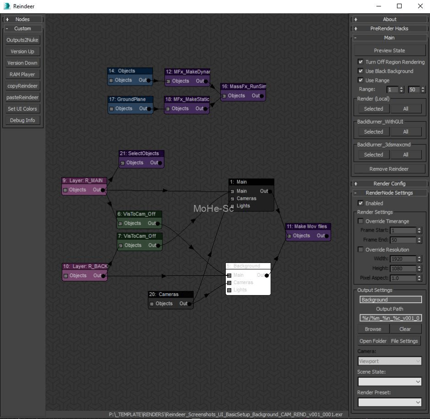
Task: Click Objects input socket on 16: MassFx_RunSim node
Action: click(x=224, y=96)
